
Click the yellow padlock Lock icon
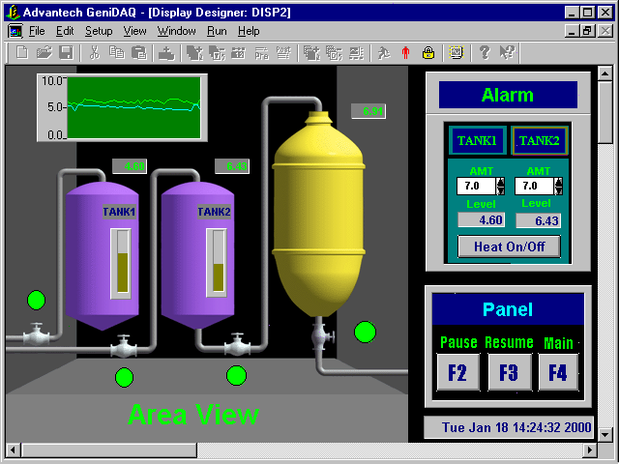click(x=427, y=52)
